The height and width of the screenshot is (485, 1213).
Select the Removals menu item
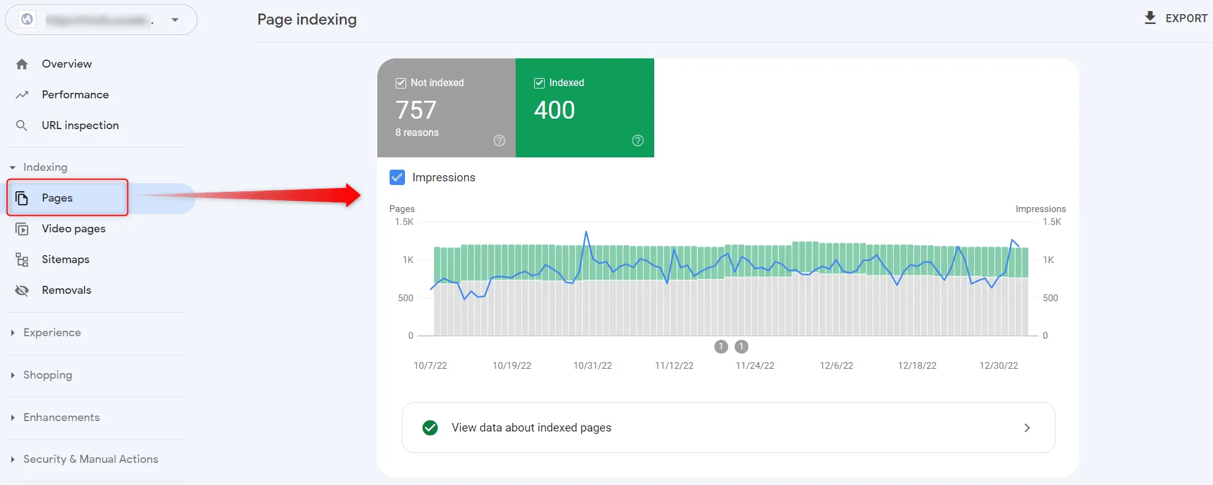pyautogui.click(x=66, y=290)
